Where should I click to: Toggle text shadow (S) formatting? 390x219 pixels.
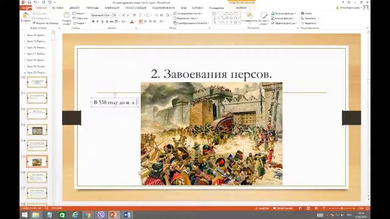click(x=107, y=22)
